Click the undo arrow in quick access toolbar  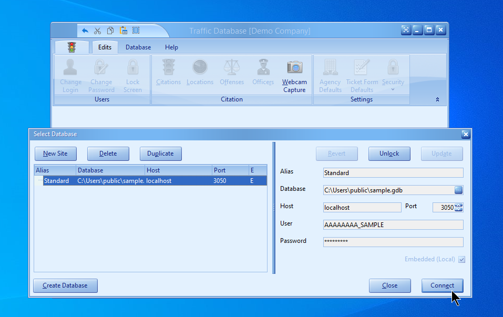pos(85,31)
